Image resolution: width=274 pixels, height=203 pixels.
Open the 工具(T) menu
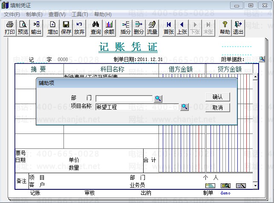80,14
